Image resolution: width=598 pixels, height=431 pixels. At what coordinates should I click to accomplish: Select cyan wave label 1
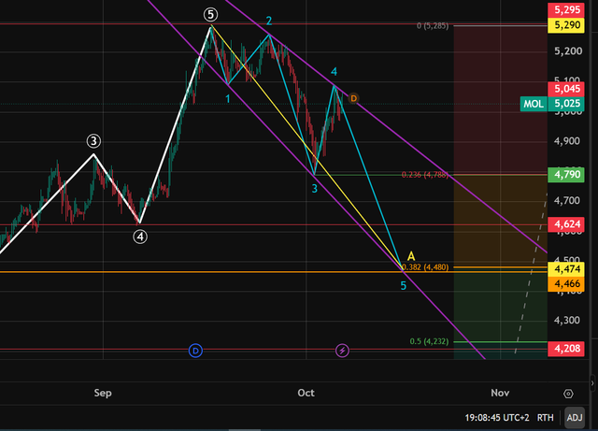228,99
